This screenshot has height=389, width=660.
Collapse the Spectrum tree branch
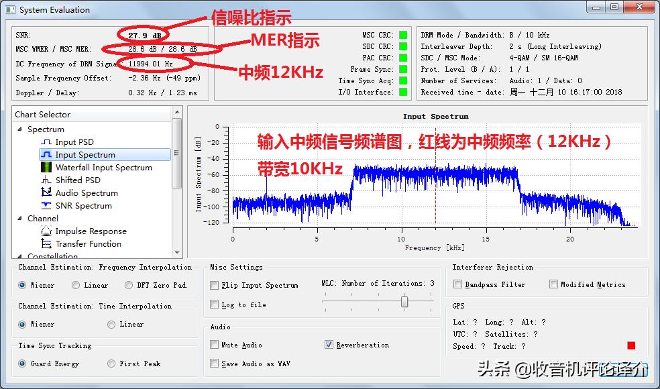pyautogui.click(x=19, y=129)
